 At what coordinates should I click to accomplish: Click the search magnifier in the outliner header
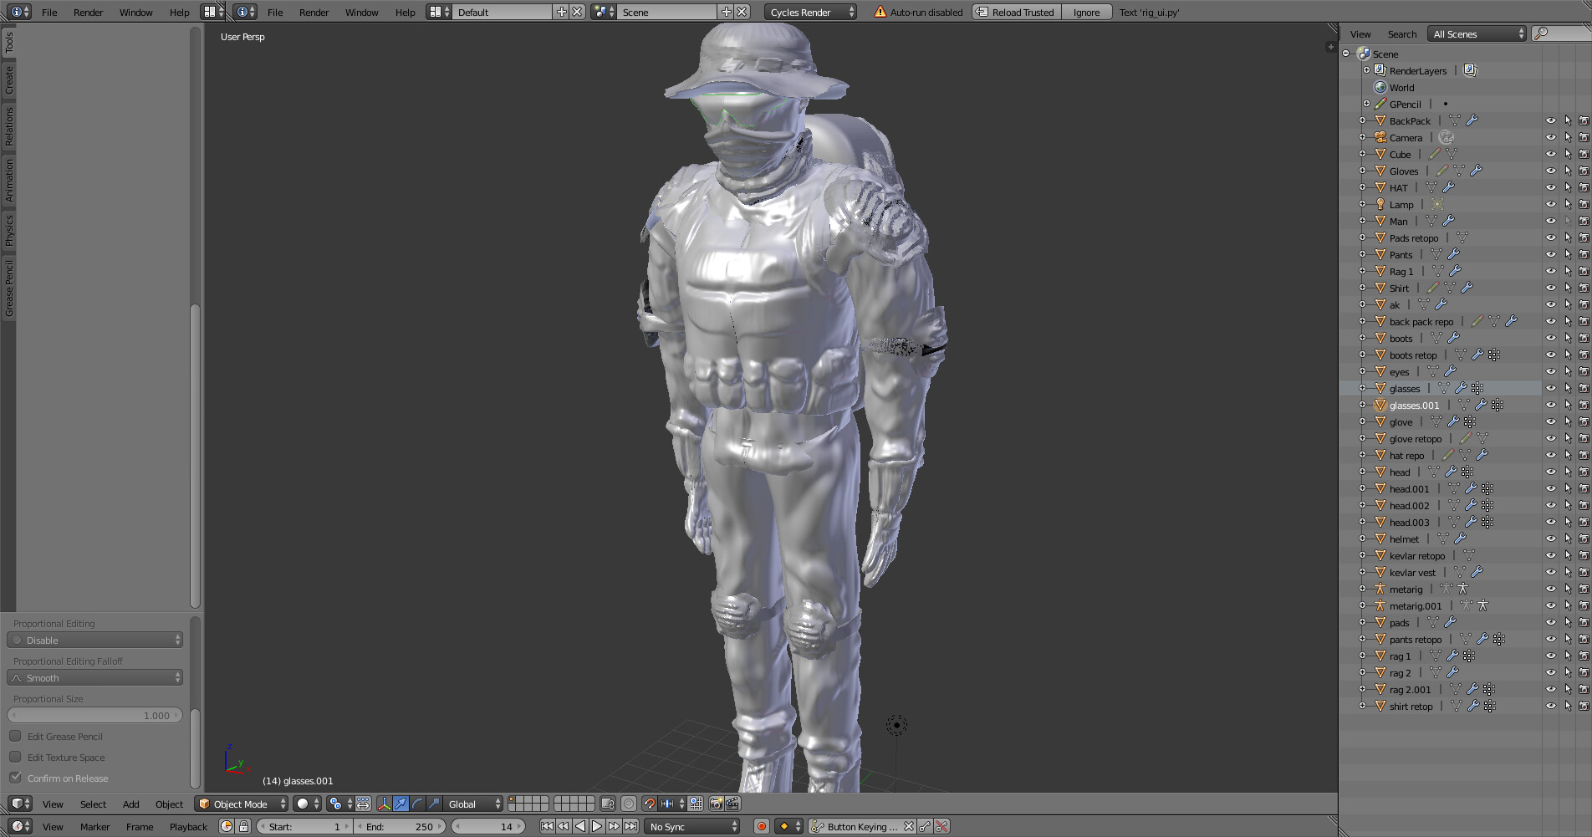1542,33
